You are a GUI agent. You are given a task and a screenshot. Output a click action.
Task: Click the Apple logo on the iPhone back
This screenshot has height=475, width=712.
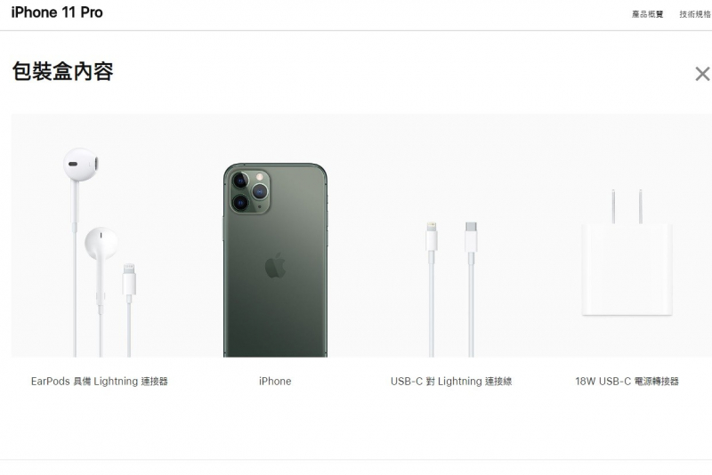click(276, 265)
